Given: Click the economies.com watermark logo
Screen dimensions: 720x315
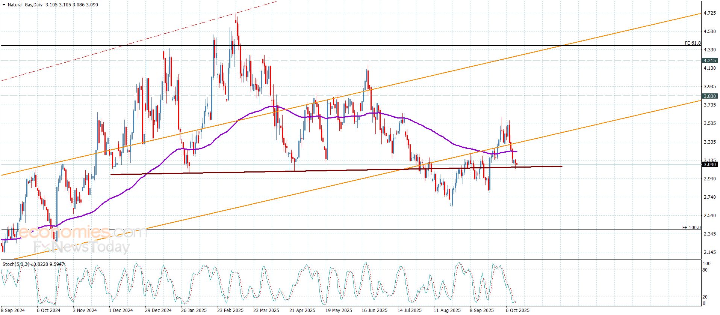Looking at the screenshot, I should pos(81,232).
